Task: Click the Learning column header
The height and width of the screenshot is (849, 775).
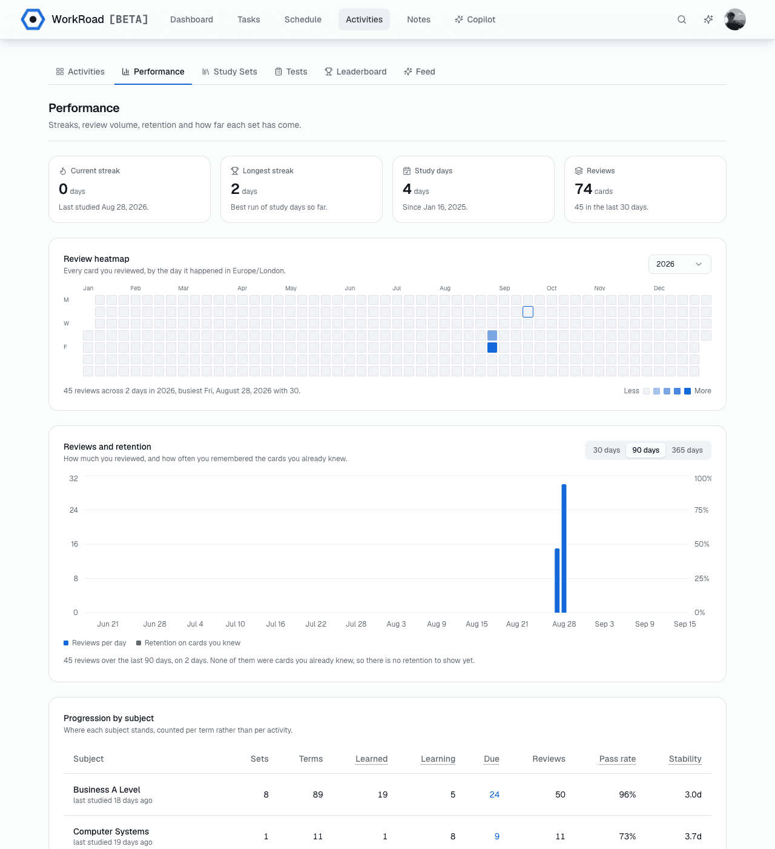Action: click(x=438, y=759)
